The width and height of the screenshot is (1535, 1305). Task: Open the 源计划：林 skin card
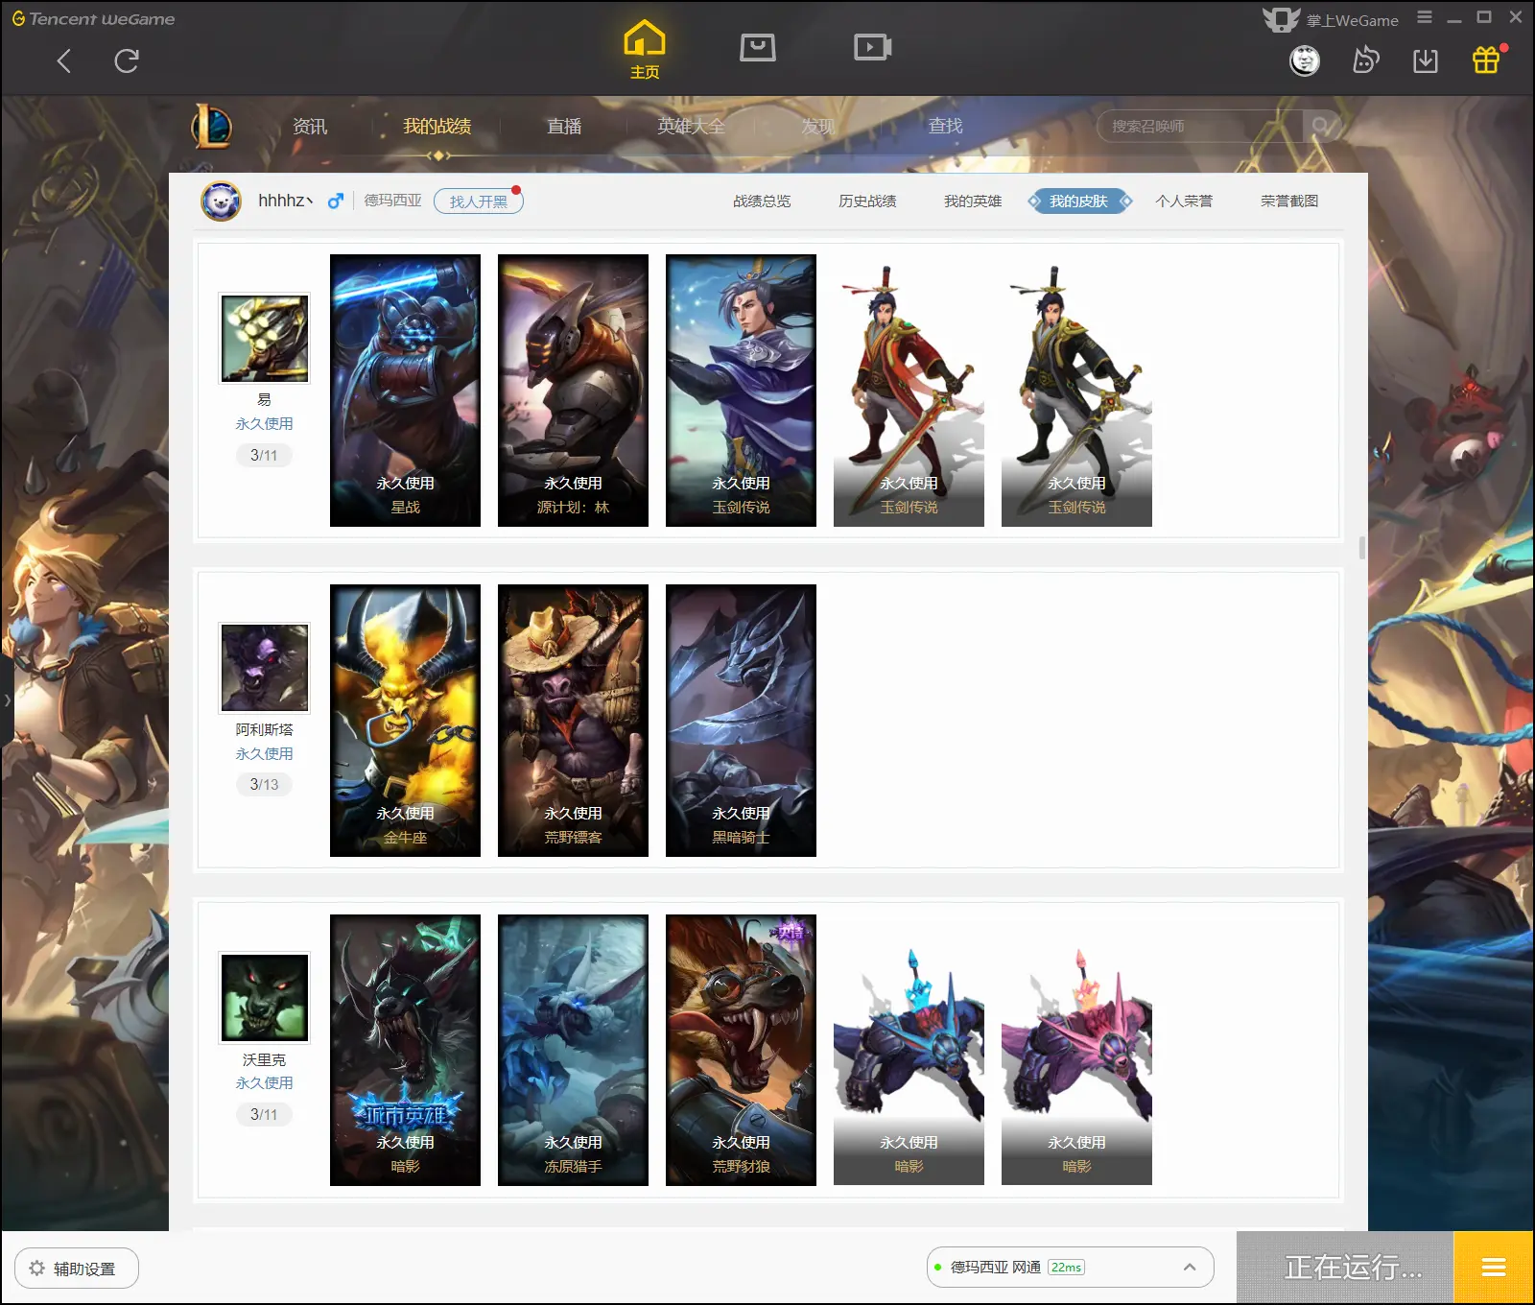click(573, 391)
